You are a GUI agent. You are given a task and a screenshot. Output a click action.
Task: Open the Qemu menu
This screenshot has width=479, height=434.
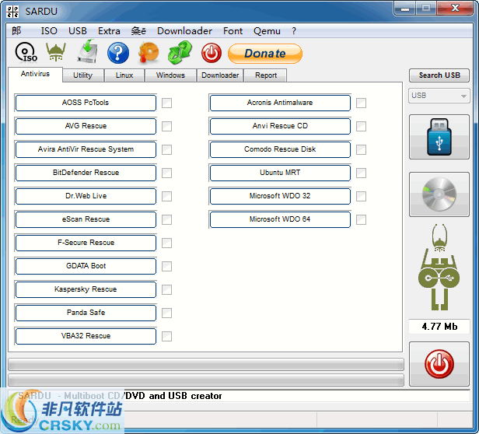point(267,31)
